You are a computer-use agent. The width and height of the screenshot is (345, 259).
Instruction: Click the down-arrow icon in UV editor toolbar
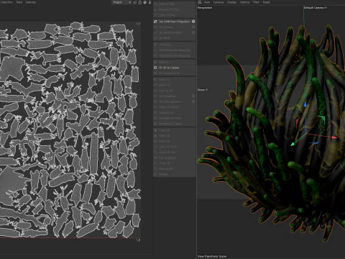150,2
